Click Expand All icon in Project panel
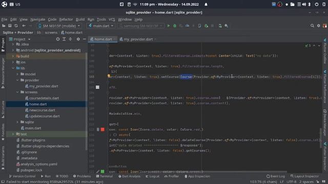 64,39
